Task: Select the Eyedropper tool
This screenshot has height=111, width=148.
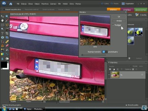Action: (x=7, y=21)
